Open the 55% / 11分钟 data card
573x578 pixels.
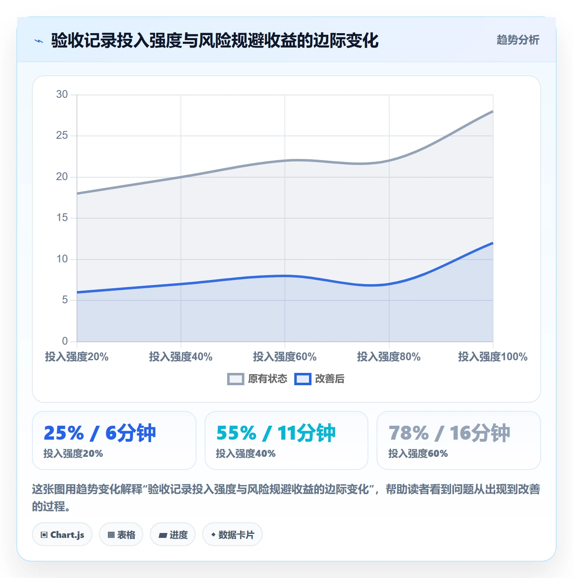pyautogui.click(x=286, y=440)
